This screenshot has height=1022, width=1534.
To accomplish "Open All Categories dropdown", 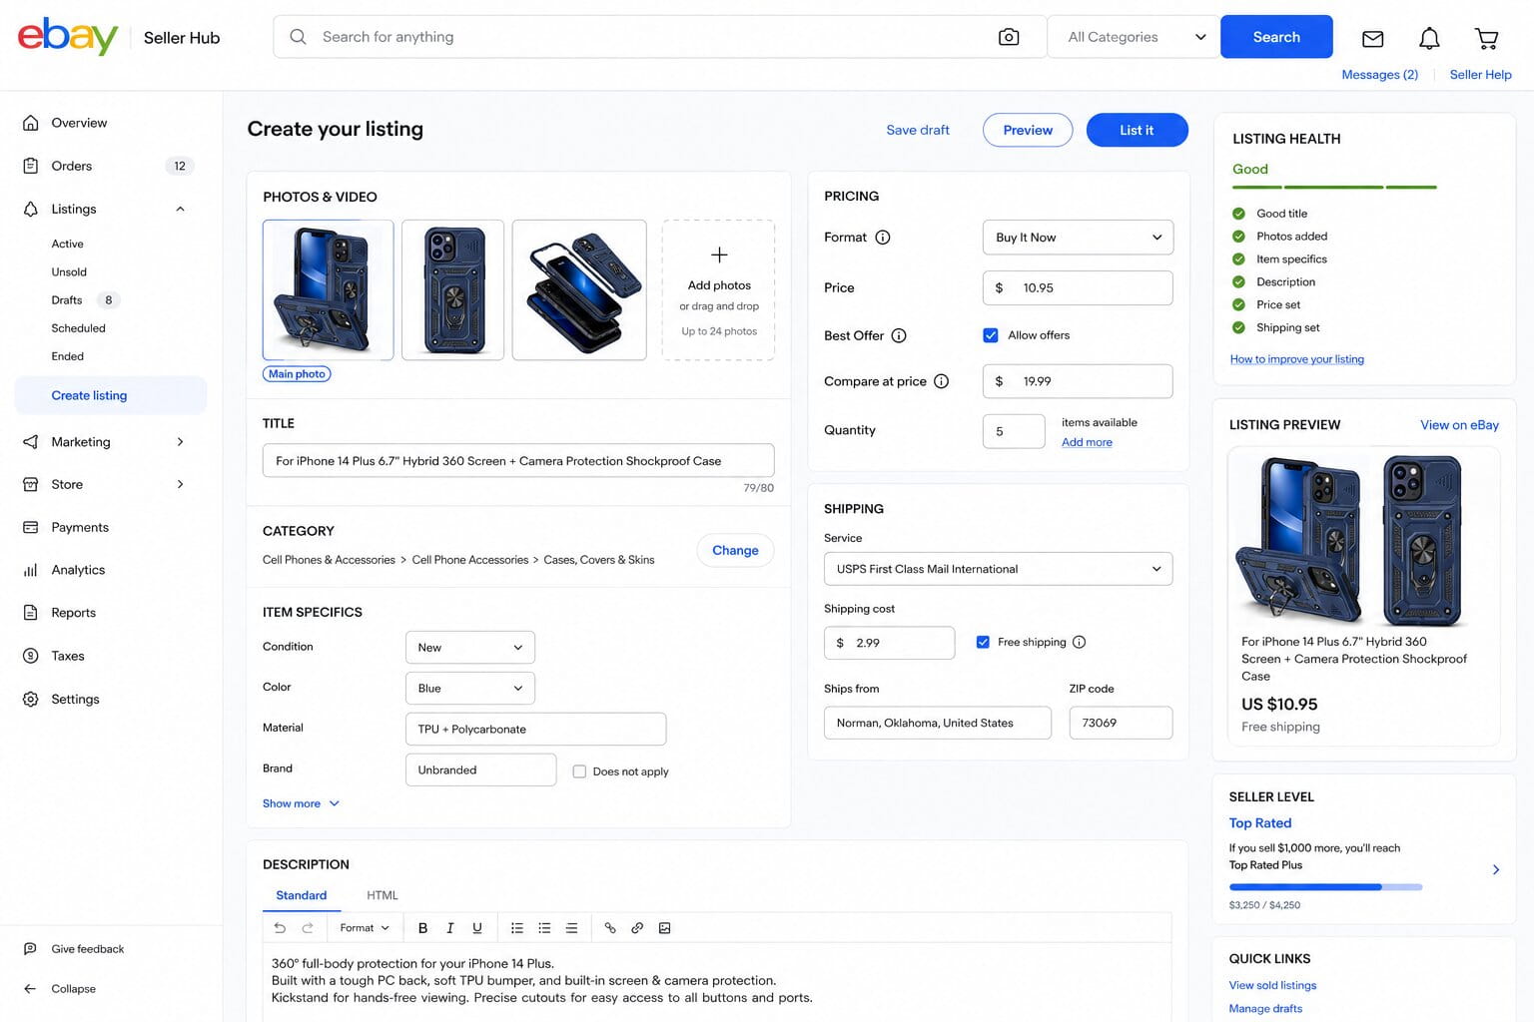I will click(x=1134, y=37).
